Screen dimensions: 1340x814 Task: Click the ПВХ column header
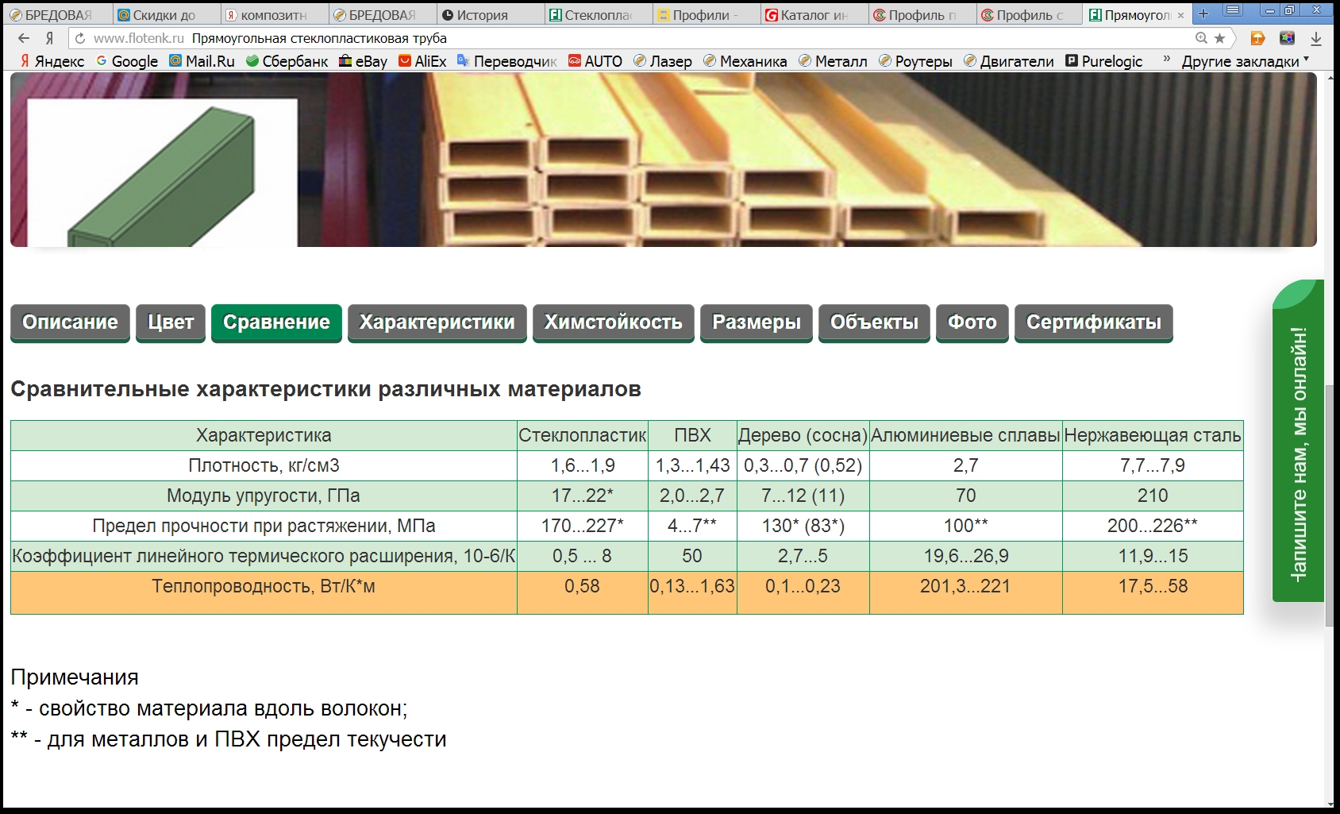[692, 435]
